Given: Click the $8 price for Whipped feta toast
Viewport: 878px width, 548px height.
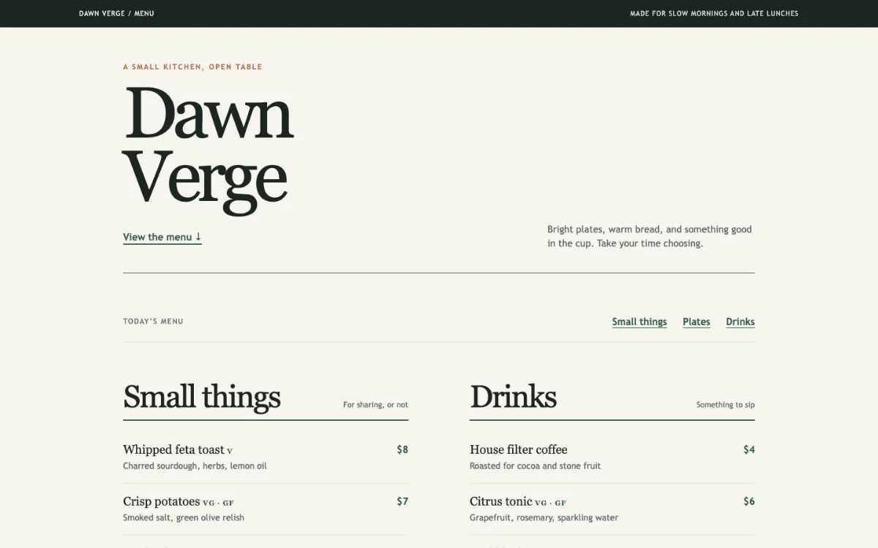Looking at the screenshot, I should click(x=402, y=449).
